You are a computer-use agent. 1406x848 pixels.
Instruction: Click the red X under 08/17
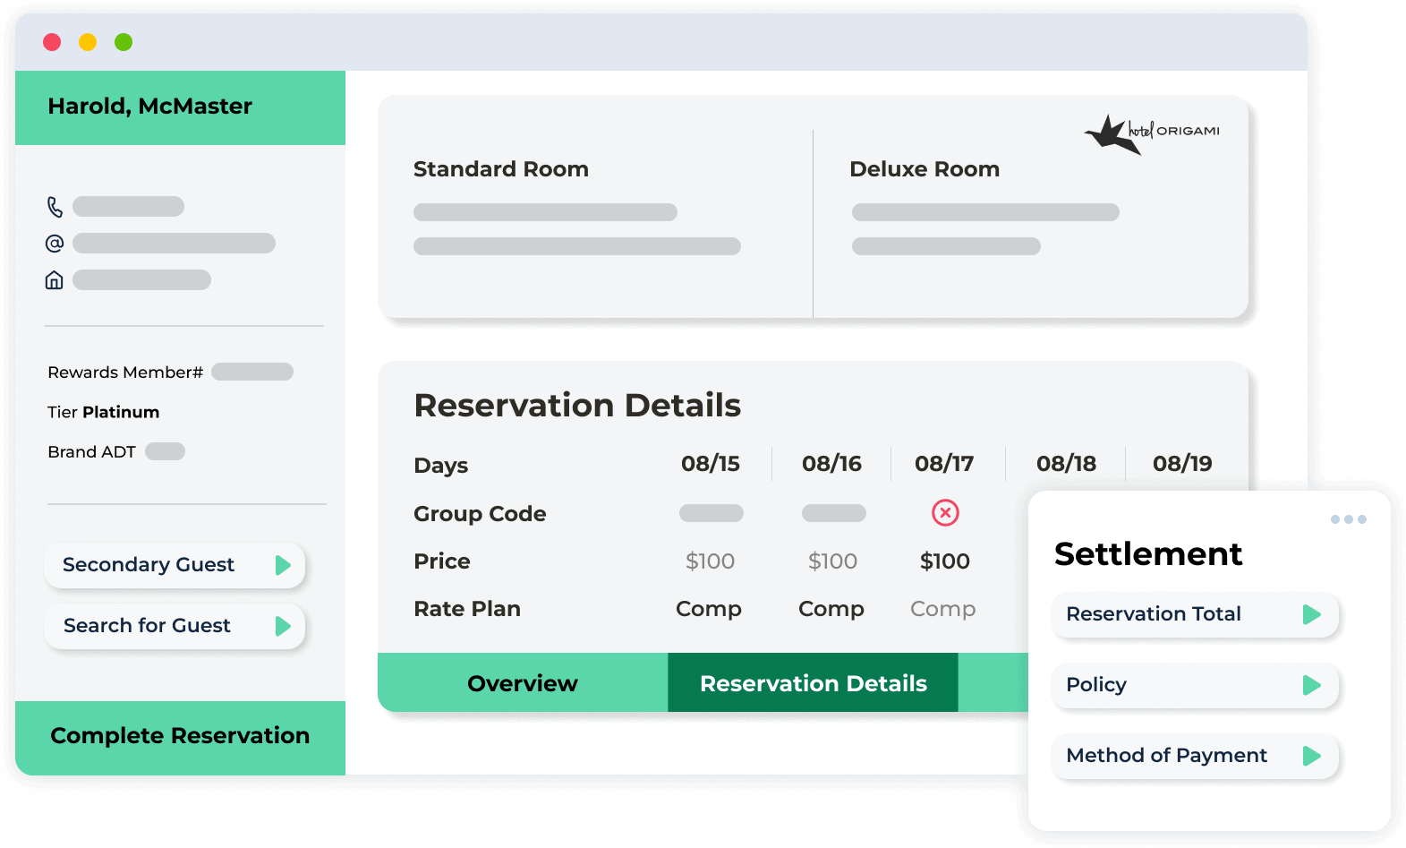pos(945,513)
